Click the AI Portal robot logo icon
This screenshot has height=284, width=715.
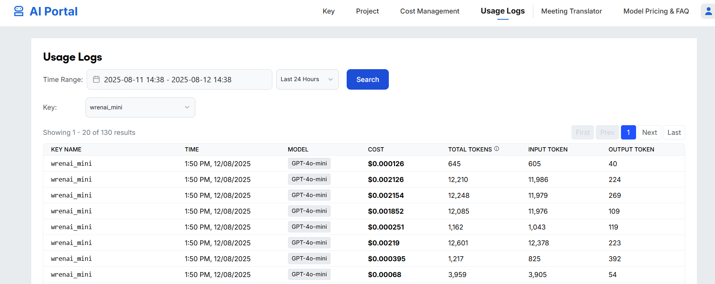(x=19, y=11)
